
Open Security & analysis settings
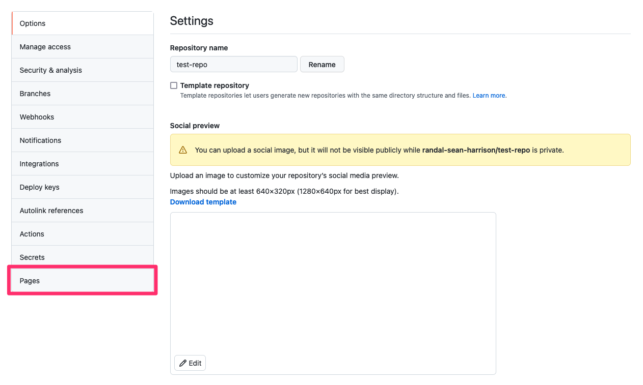[x=82, y=70]
